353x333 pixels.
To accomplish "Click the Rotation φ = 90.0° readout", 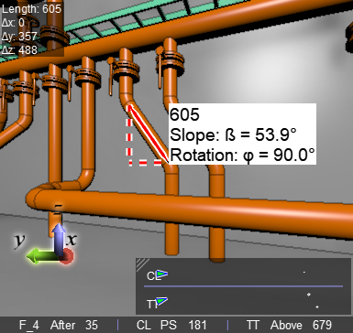I will pos(242,155).
